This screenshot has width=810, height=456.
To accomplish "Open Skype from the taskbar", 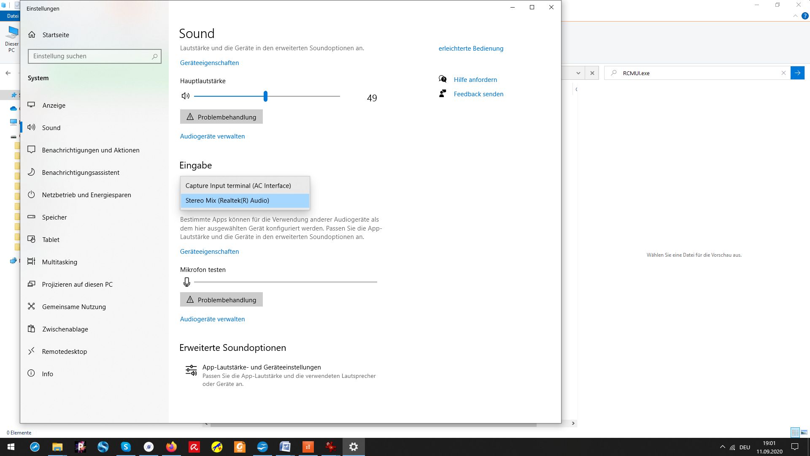I will click(126, 447).
